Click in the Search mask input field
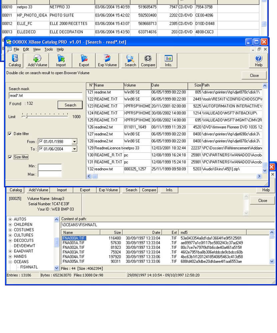This screenshot has width=277, height=333. (x=46, y=96)
